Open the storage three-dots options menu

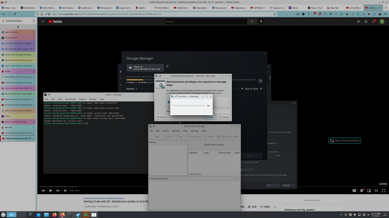pyautogui.click(x=261, y=81)
